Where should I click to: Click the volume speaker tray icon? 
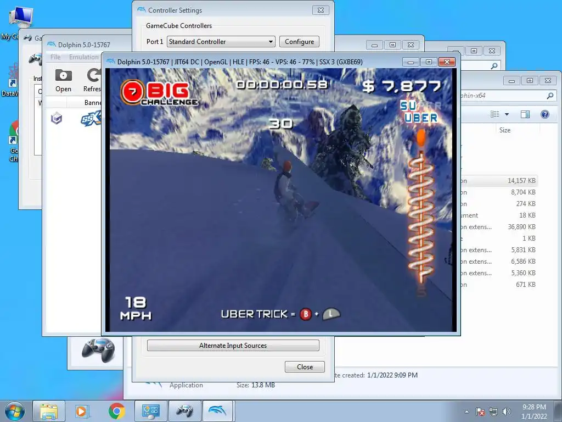(x=506, y=412)
